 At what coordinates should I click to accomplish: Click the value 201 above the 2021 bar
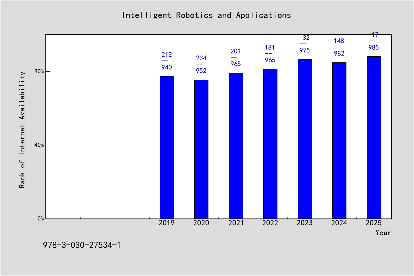[236, 51]
